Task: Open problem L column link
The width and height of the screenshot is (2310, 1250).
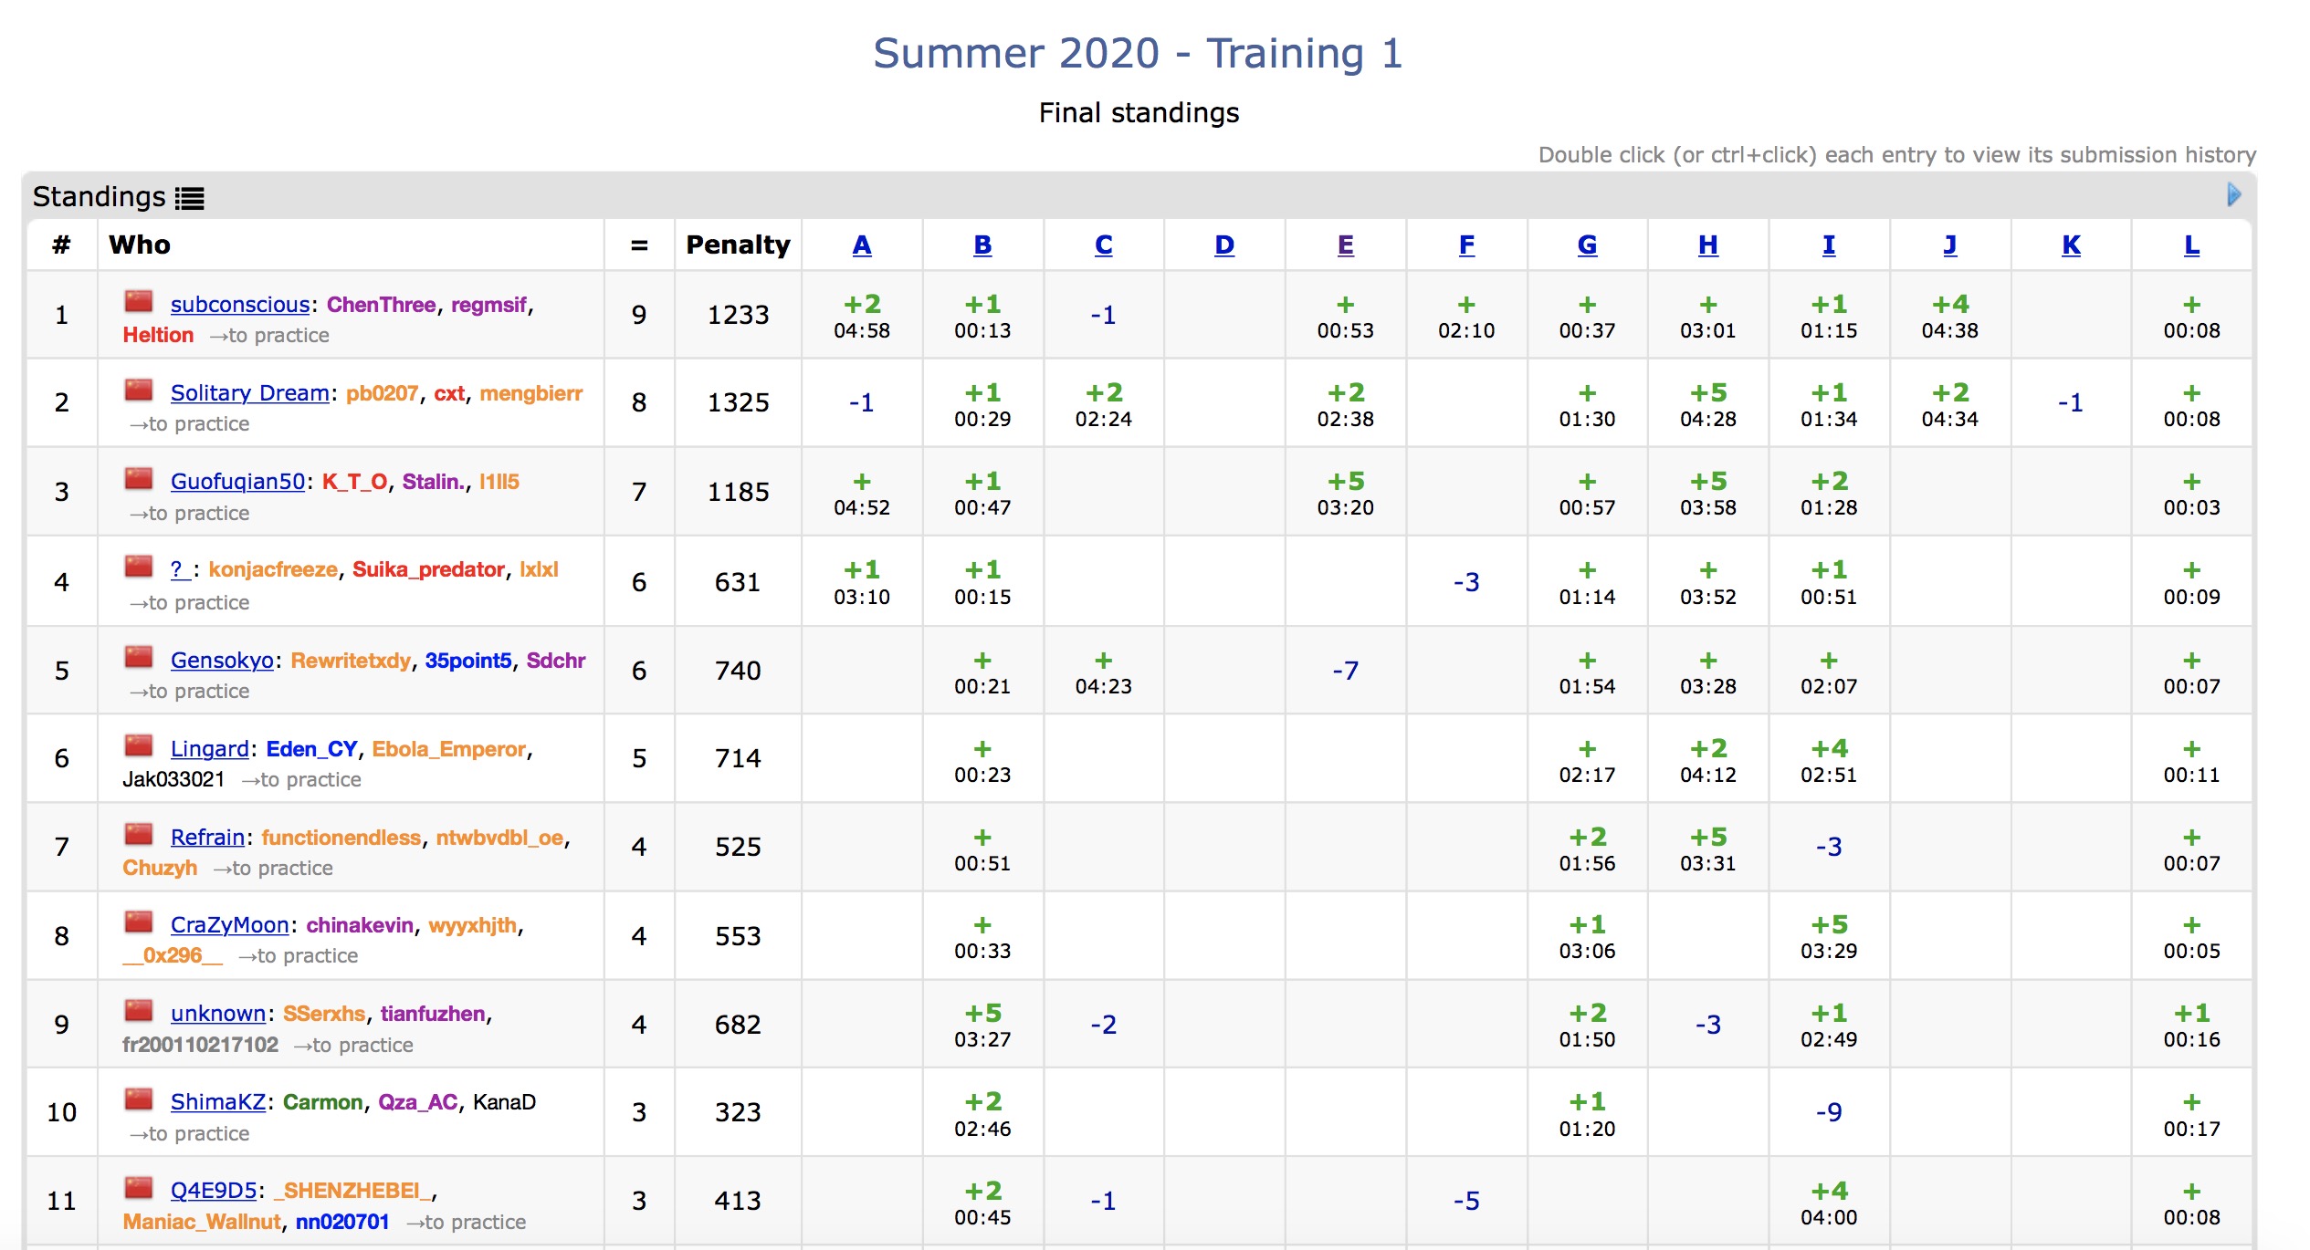Action: click(x=2190, y=245)
